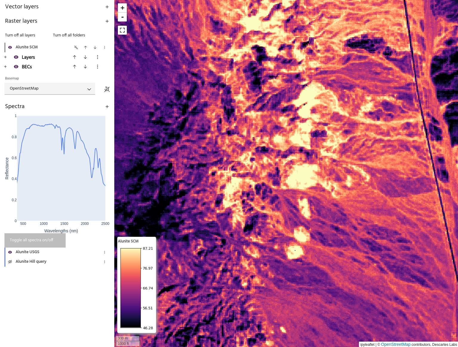Expand the BECs folder

tap(5, 67)
